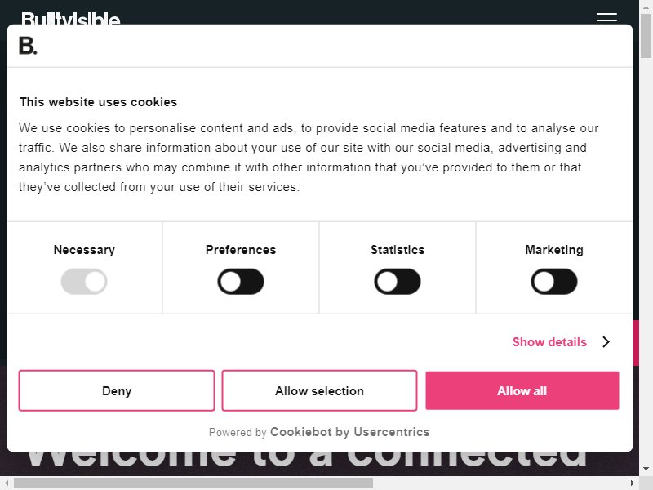The height and width of the screenshot is (490, 653).
Task: Click horizontal scrollbar right arrow
Action: tap(633, 483)
